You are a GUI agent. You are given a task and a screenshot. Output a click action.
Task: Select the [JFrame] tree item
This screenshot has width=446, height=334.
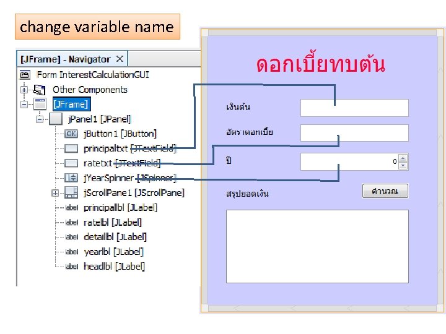point(71,104)
